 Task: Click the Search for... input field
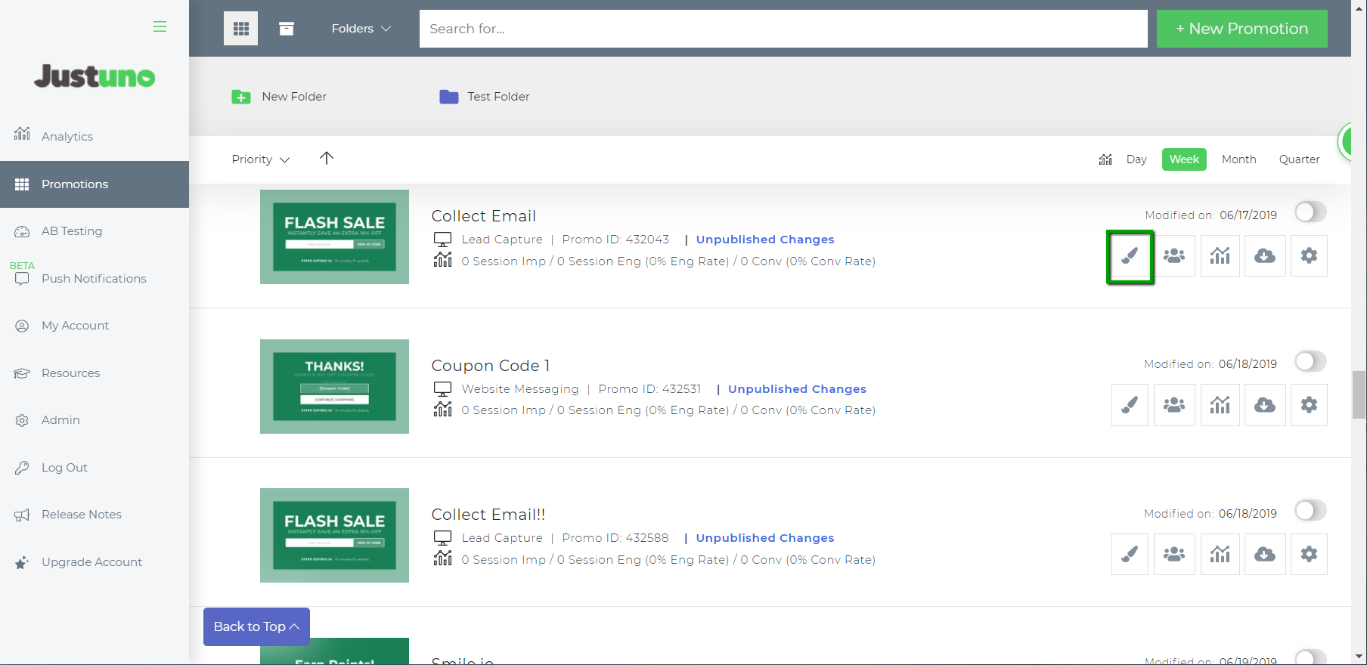click(783, 29)
